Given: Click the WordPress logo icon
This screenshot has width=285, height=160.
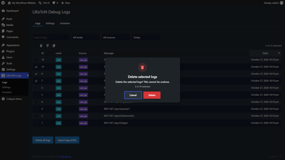Looking at the screenshot, I should (3, 3).
